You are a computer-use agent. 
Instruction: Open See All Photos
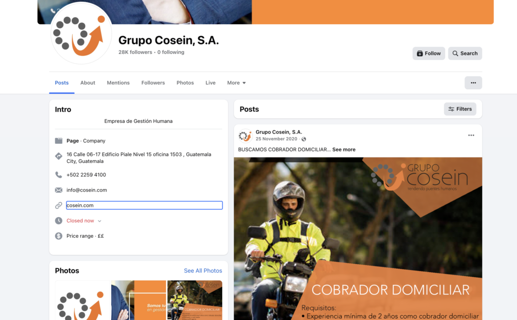click(203, 271)
